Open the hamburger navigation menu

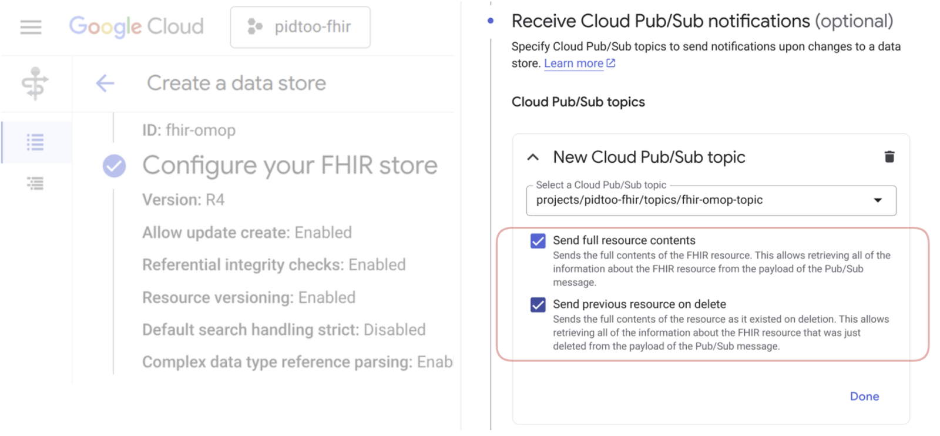coord(31,27)
